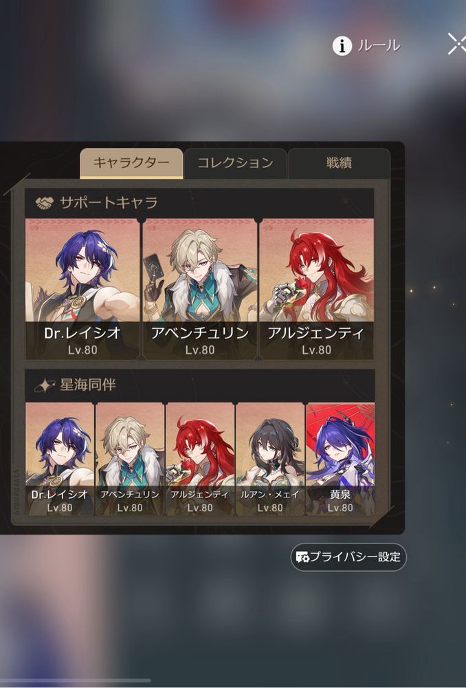This screenshot has width=466, height=688.
Task: Select the キャラクター tab
Action: pyautogui.click(x=131, y=163)
